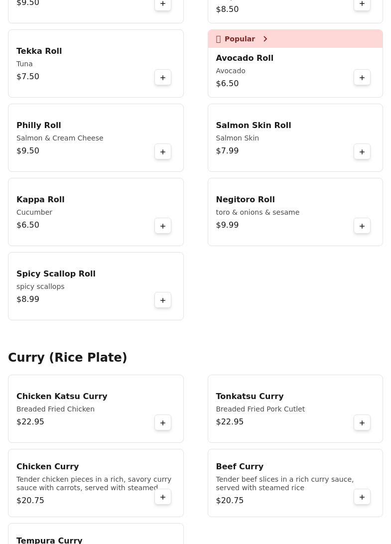Expand the Popular banner chevron
The image size is (391, 544).
[265, 39]
